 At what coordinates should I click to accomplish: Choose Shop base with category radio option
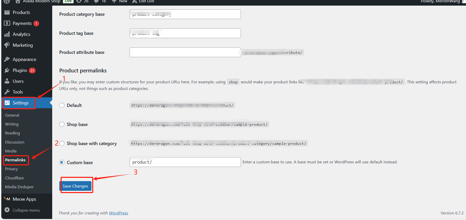point(62,144)
